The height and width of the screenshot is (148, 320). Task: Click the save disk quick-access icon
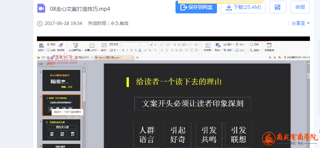[x=43, y=58]
